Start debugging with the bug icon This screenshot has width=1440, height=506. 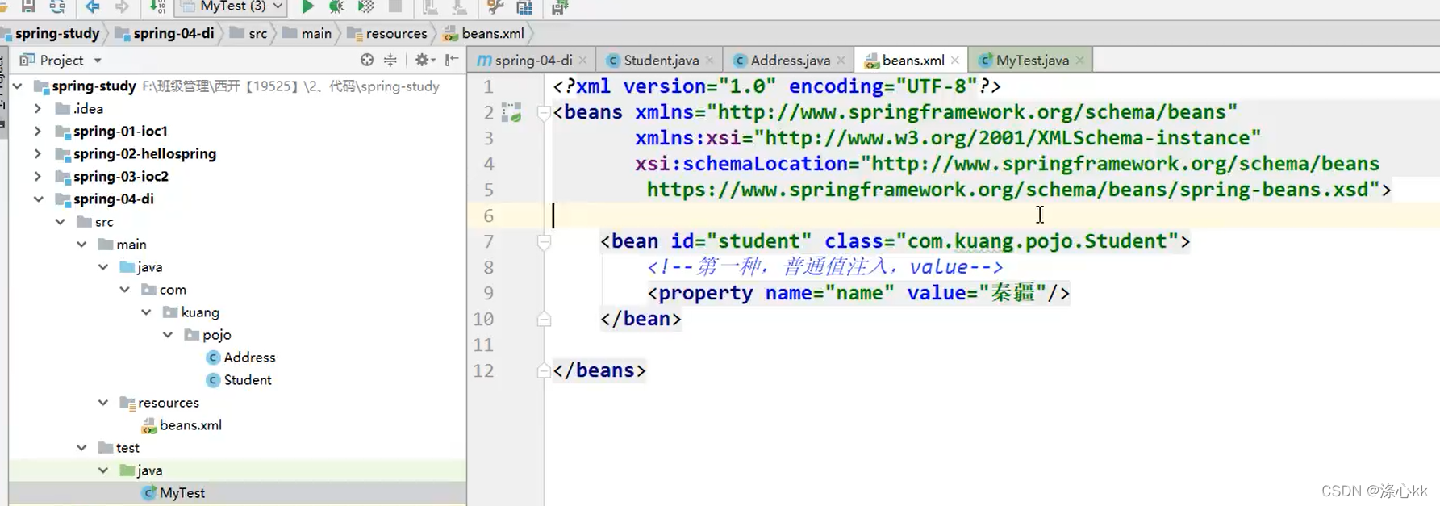coord(336,6)
